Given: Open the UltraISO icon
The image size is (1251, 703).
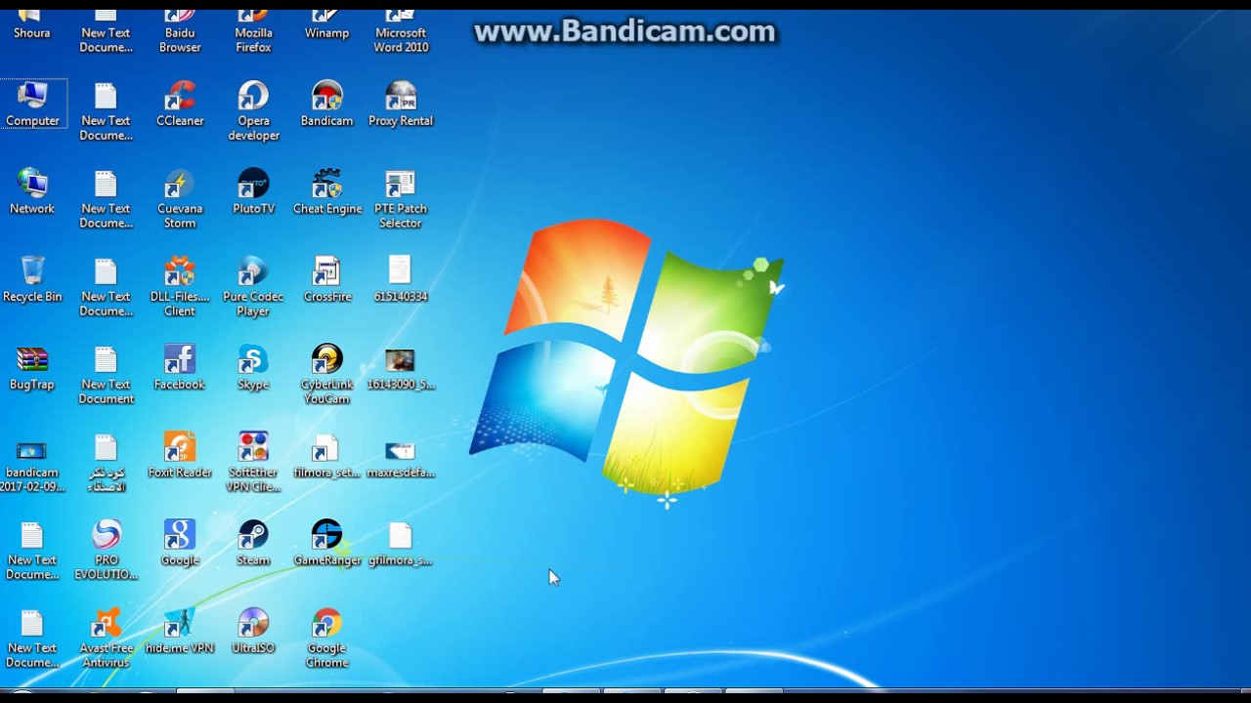Looking at the screenshot, I should pos(253,632).
